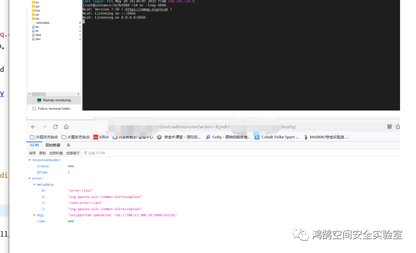Click the Remote monitoring button

54,100
